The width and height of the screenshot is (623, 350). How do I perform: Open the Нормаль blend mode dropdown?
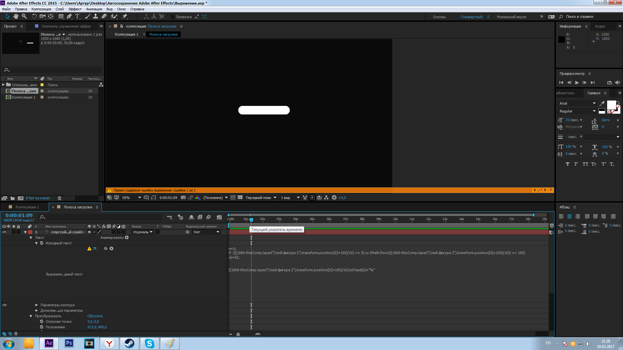[143, 232]
